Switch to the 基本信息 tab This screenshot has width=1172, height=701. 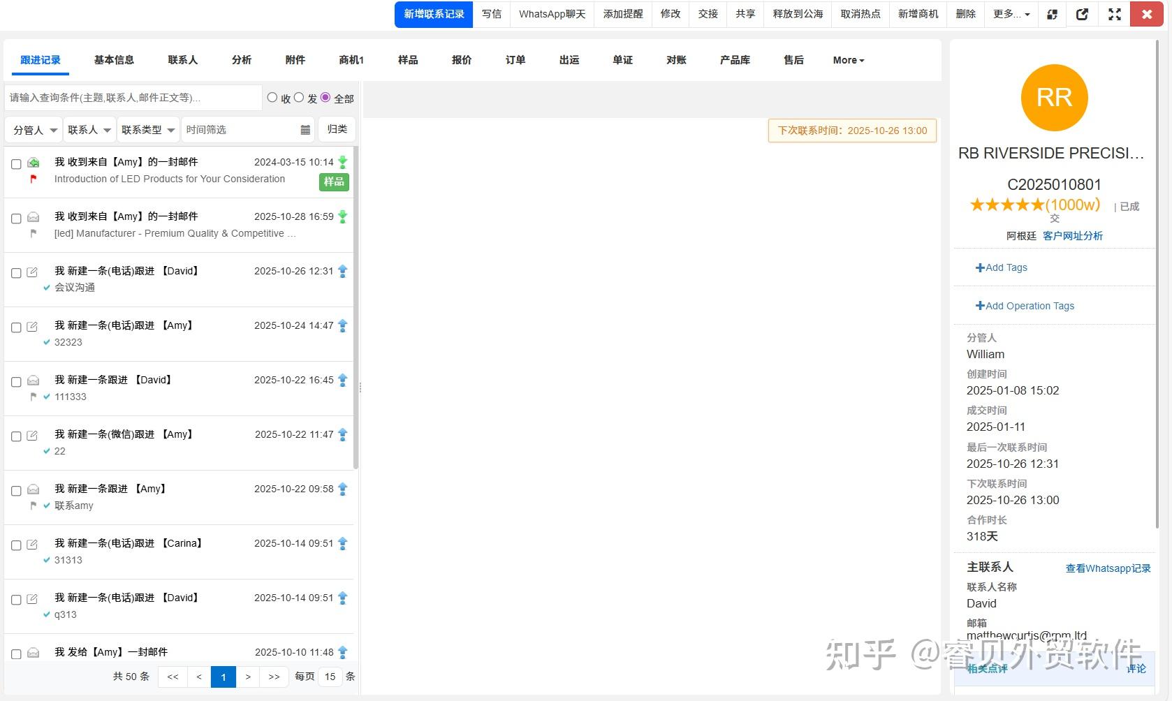pos(114,60)
